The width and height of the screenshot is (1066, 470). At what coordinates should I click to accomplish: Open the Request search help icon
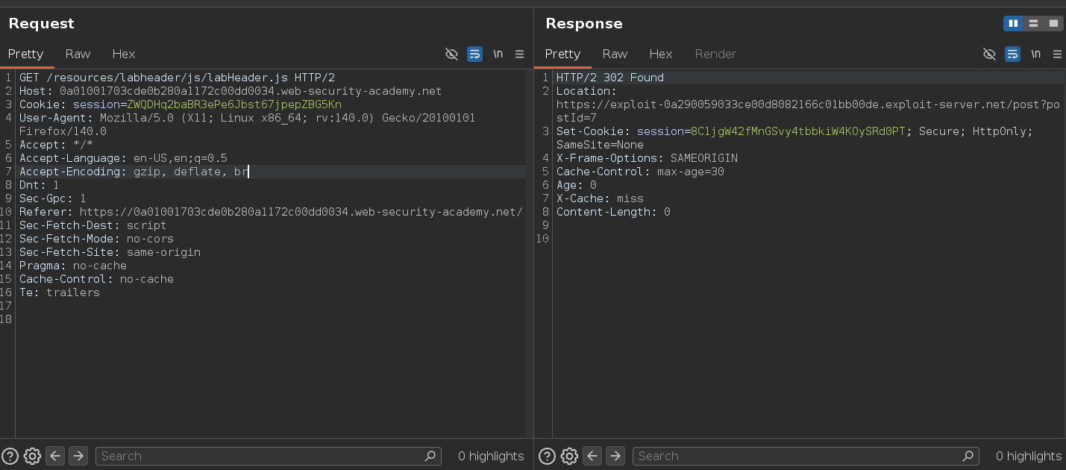(x=10, y=456)
